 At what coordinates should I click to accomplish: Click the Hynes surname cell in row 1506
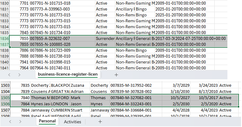(99, 104)
